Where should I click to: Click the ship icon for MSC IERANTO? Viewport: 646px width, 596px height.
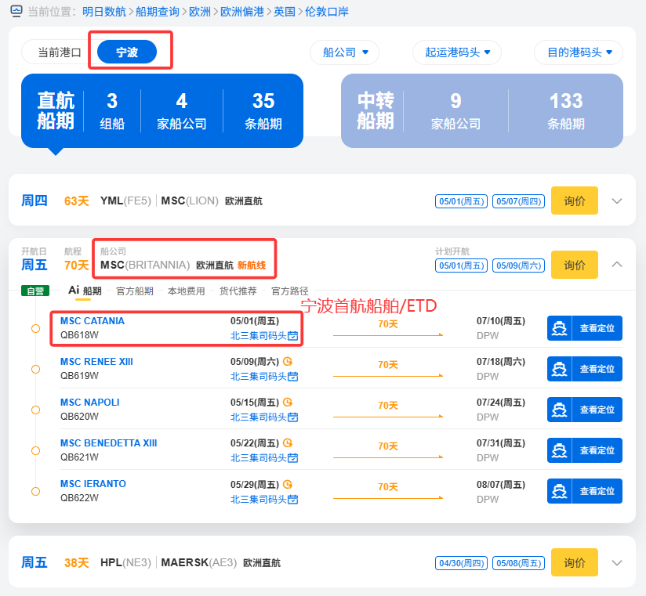pos(560,491)
